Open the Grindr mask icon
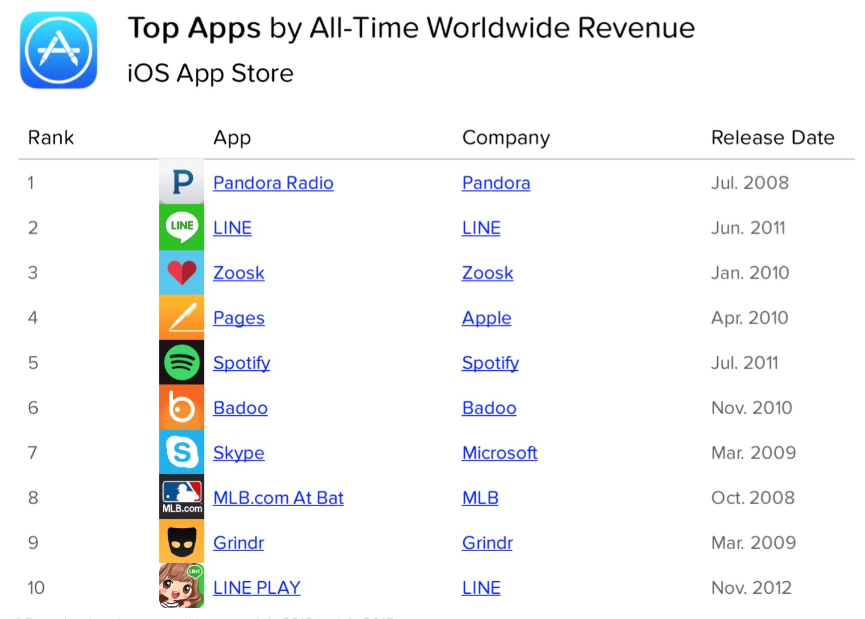Viewport: 865px width, 619px height. [181, 542]
